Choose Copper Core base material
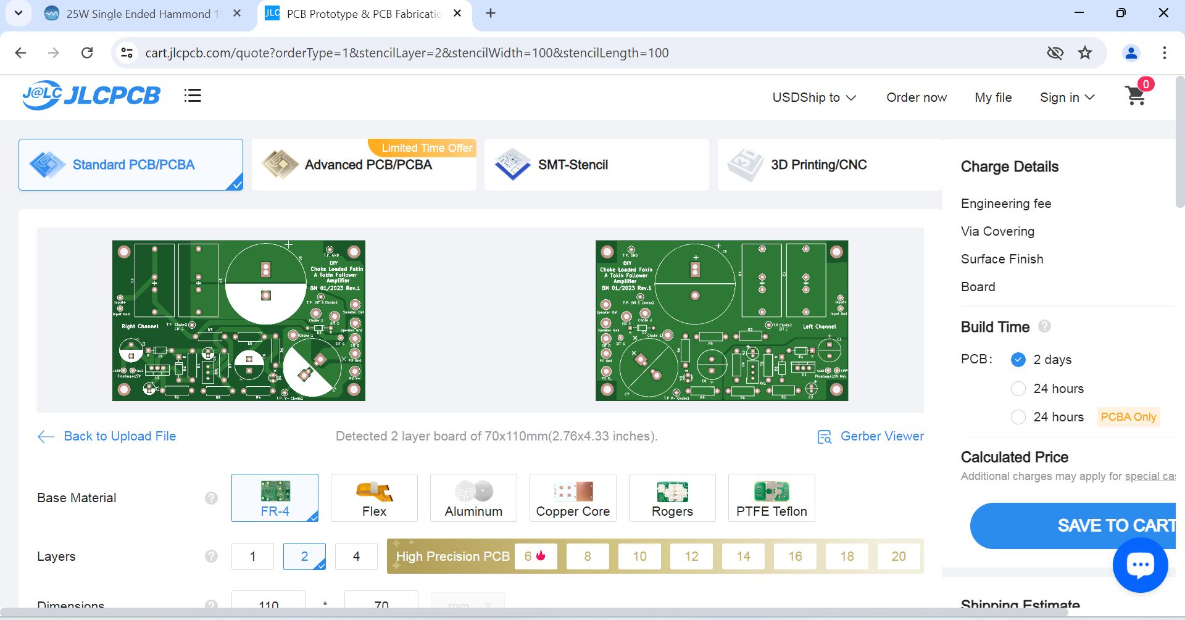The image size is (1185, 620). (573, 498)
